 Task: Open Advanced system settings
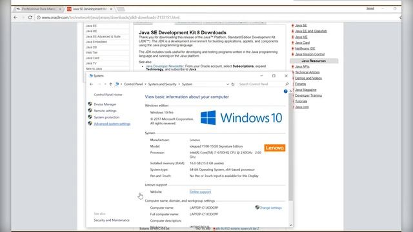(x=112, y=124)
